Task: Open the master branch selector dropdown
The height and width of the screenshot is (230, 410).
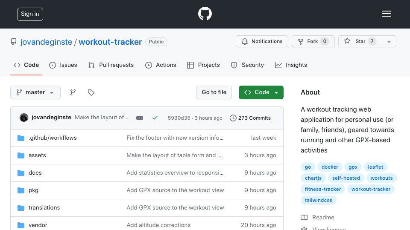Action: pos(35,92)
